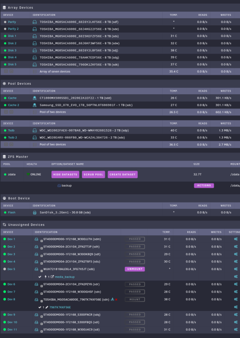Open settings gears for Dev 11
This screenshot has width=240, height=338.
(235, 329)
